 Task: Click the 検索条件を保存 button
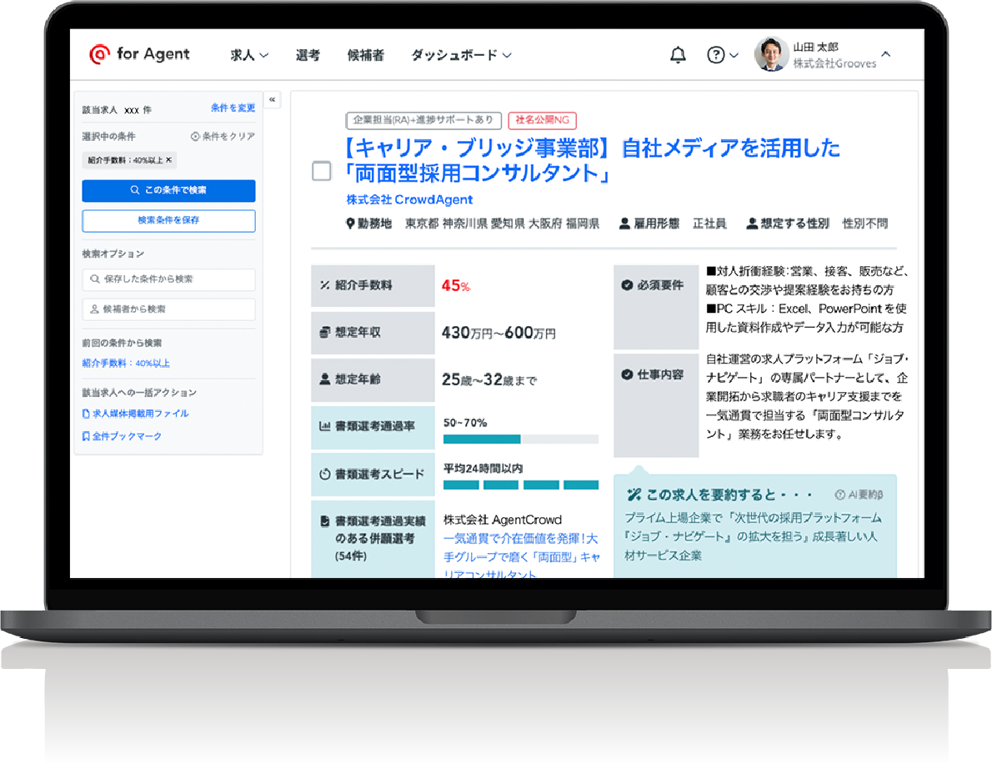point(168,220)
